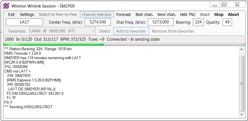Click log line ;PR: 08302722
The width and height of the screenshot is (248, 121).
point(18,85)
